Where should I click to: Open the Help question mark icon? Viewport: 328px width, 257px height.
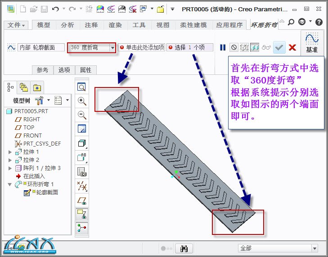coord(319,22)
